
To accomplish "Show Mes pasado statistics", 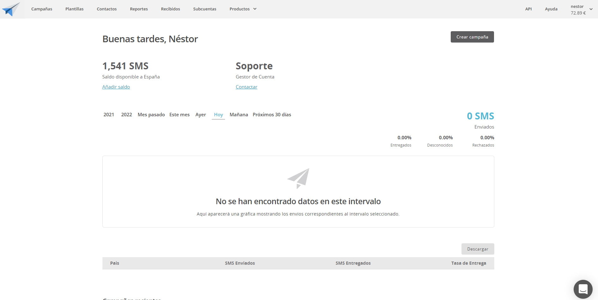I will 151,114.
